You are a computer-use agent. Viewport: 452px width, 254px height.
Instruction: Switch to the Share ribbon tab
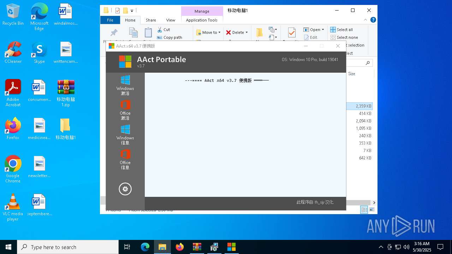[x=151, y=20]
